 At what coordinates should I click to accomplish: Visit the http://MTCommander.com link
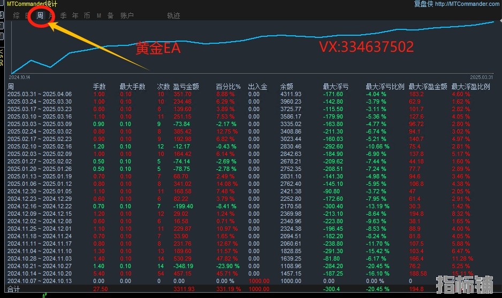(x=467, y=4)
